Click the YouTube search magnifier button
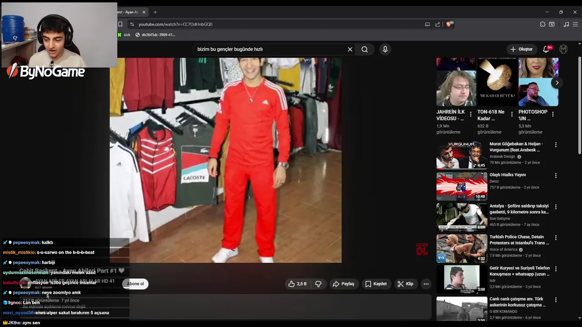582x327 pixels. tap(365, 49)
